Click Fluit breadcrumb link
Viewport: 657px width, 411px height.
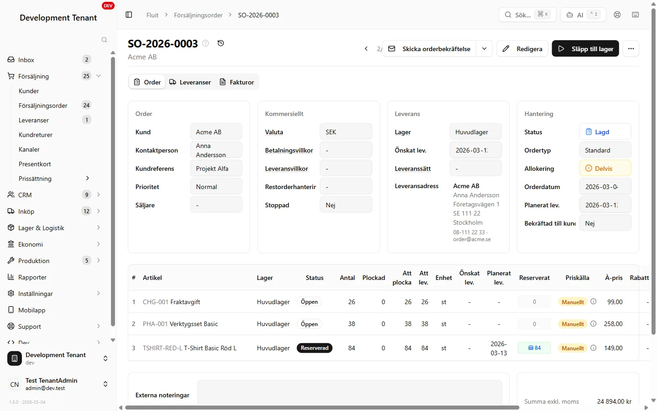tap(152, 15)
